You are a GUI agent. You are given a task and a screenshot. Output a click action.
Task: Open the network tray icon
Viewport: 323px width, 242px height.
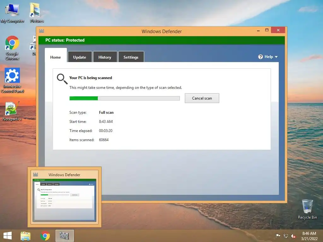286,236
